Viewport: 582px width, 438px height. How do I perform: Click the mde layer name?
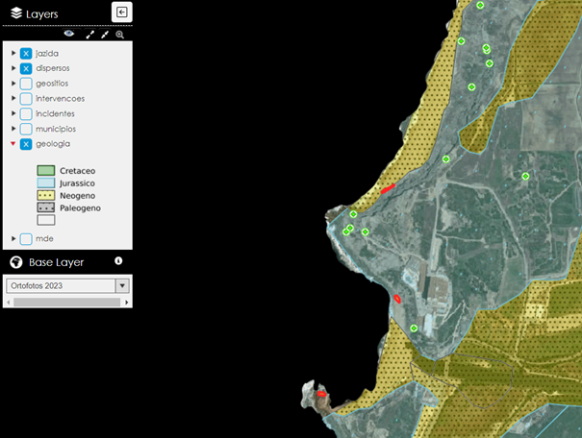tap(44, 238)
